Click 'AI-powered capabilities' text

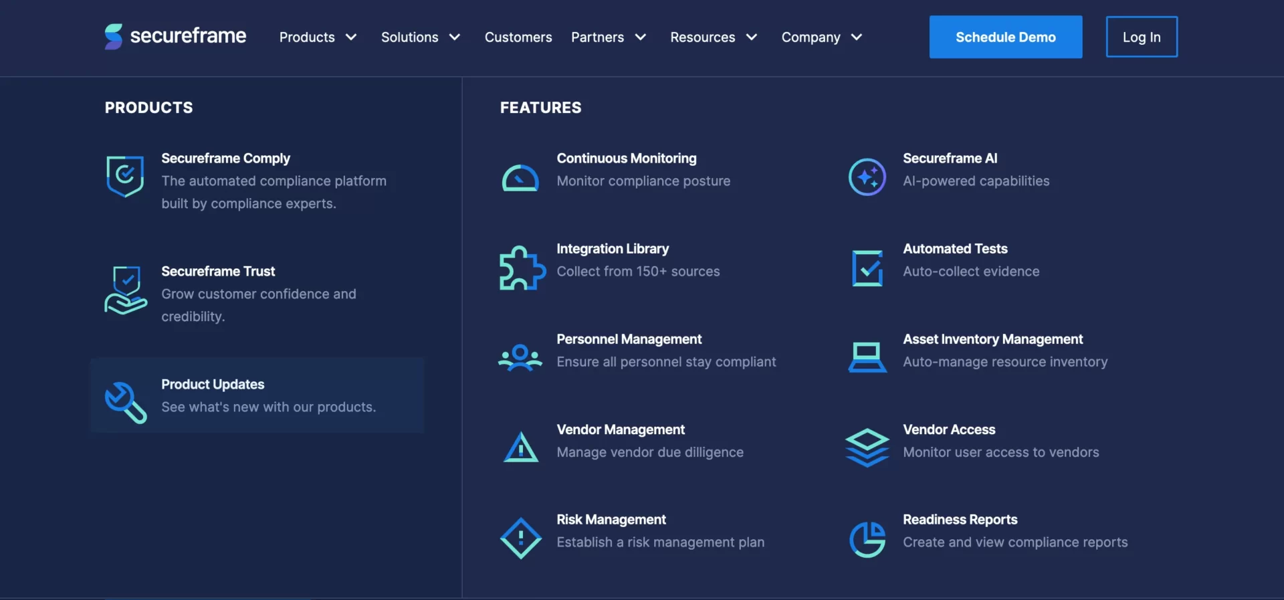pyautogui.click(x=976, y=181)
